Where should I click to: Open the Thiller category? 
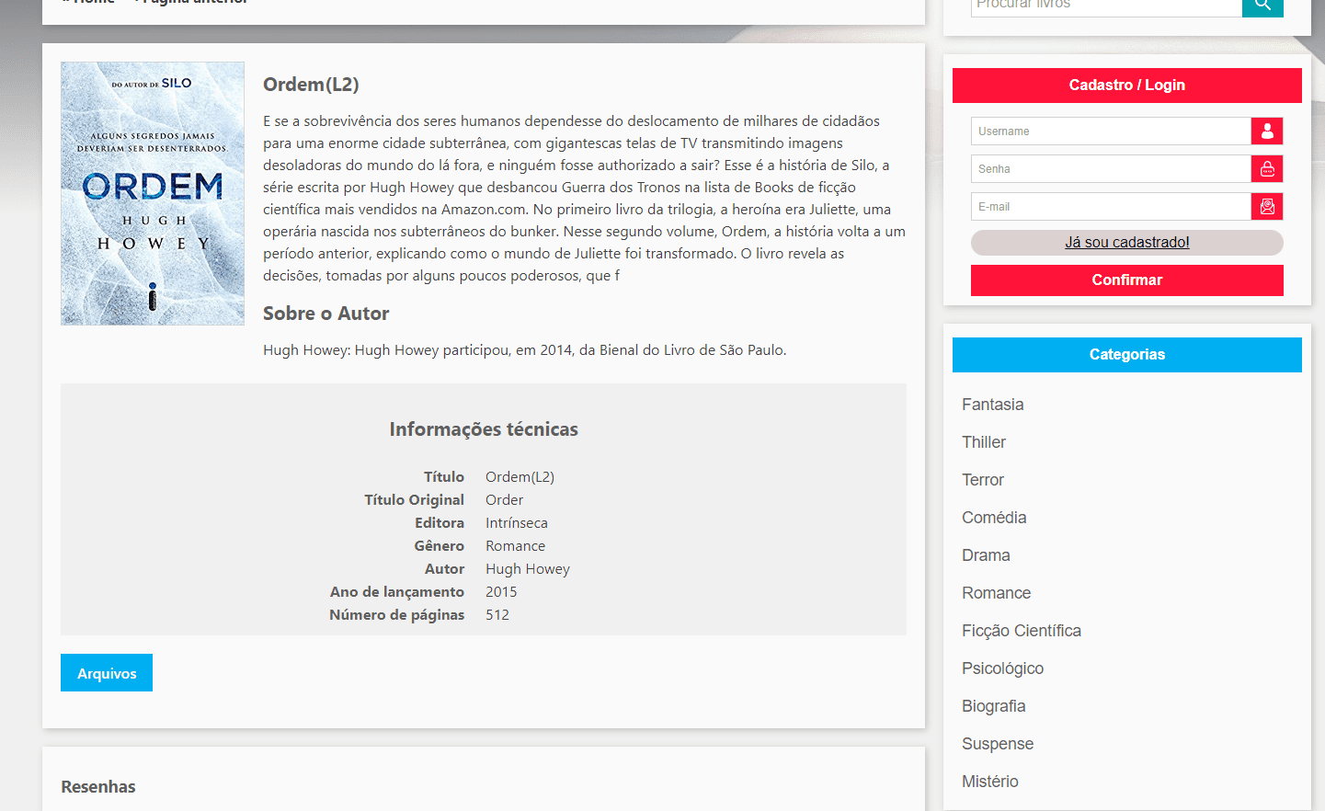pos(984,442)
